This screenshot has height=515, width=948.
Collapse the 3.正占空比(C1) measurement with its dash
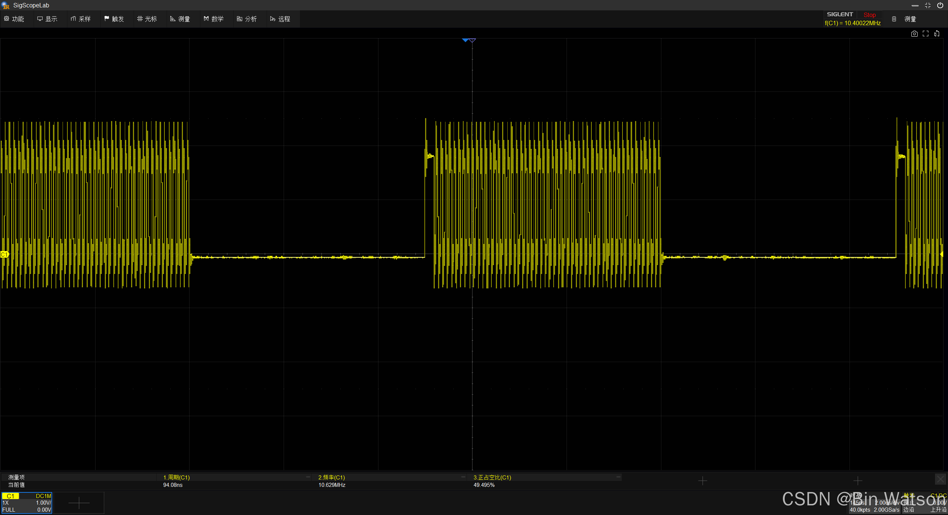(x=618, y=477)
